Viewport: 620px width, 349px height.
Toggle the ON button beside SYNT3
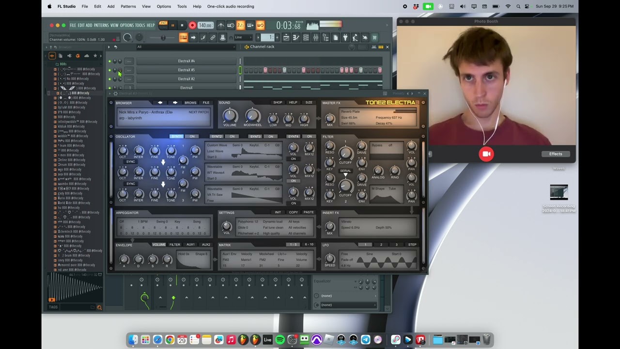pos(271,137)
